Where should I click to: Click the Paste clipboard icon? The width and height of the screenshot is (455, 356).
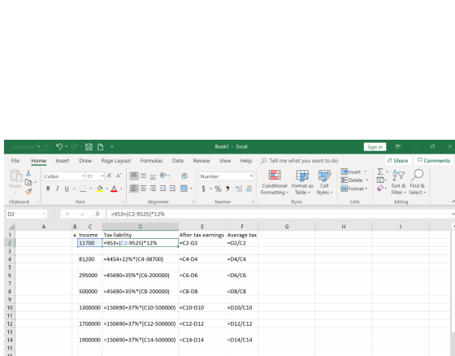[x=15, y=176]
